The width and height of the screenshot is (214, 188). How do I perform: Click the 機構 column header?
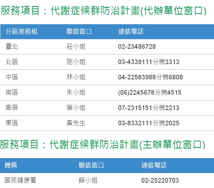[x=11, y=165]
